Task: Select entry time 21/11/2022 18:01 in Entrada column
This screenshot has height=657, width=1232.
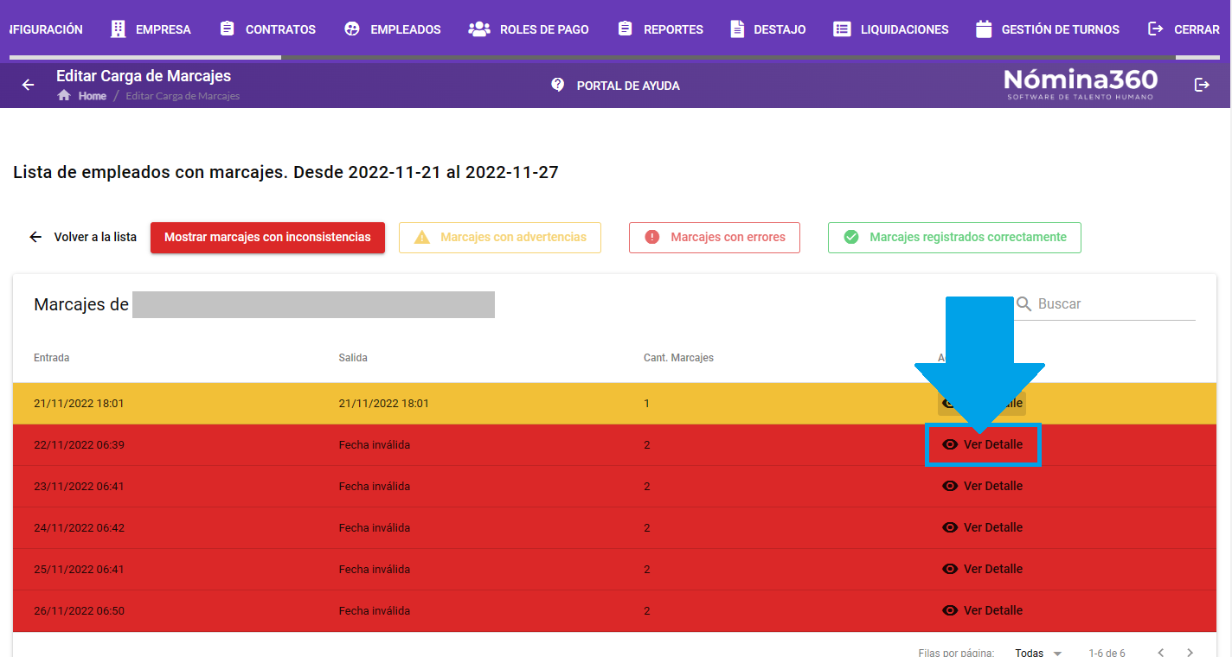Action: point(79,404)
